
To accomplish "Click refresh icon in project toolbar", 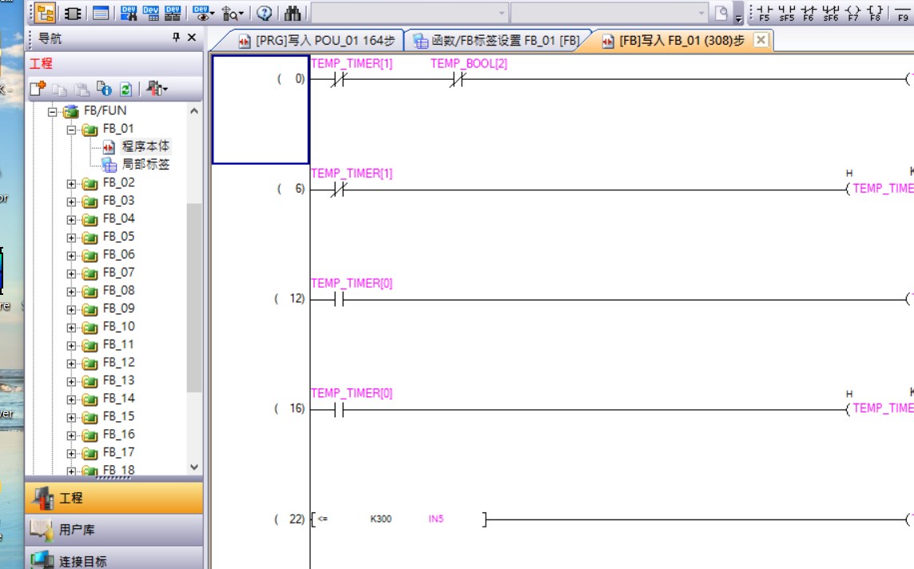I will coord(125,89).
